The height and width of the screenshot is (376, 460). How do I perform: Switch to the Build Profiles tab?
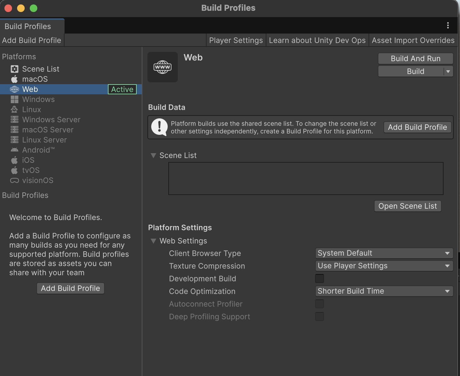click(x=32, y=26)
